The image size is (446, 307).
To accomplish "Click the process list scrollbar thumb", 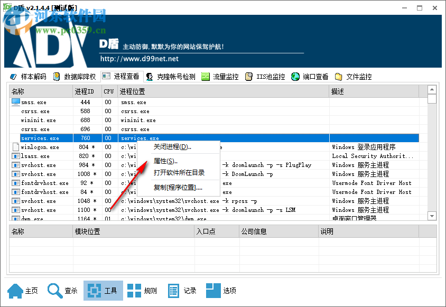I will (x=432, y=99).
